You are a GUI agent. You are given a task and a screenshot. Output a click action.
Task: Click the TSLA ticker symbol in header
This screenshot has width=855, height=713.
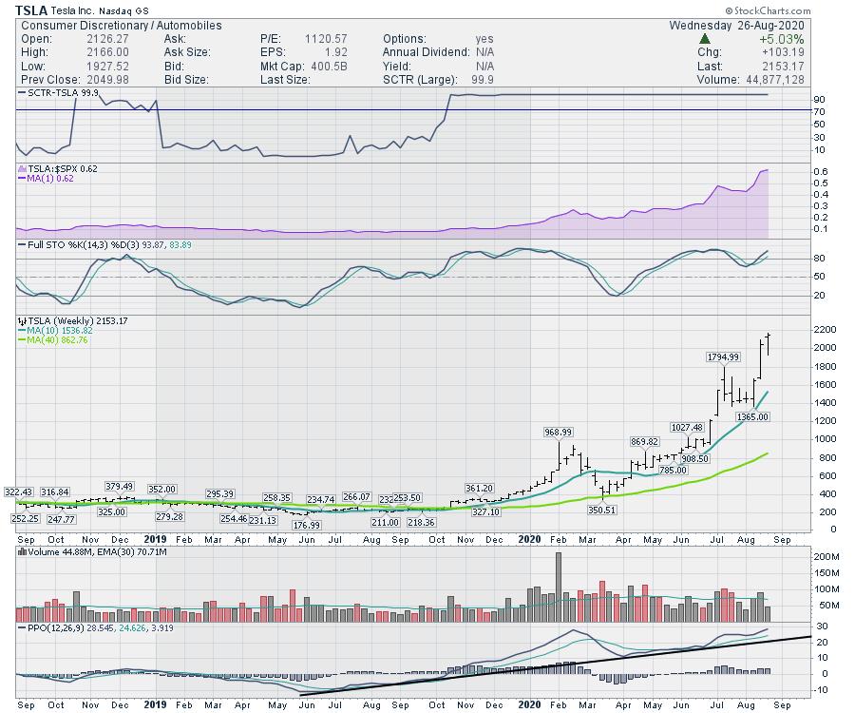click(33, 10)
